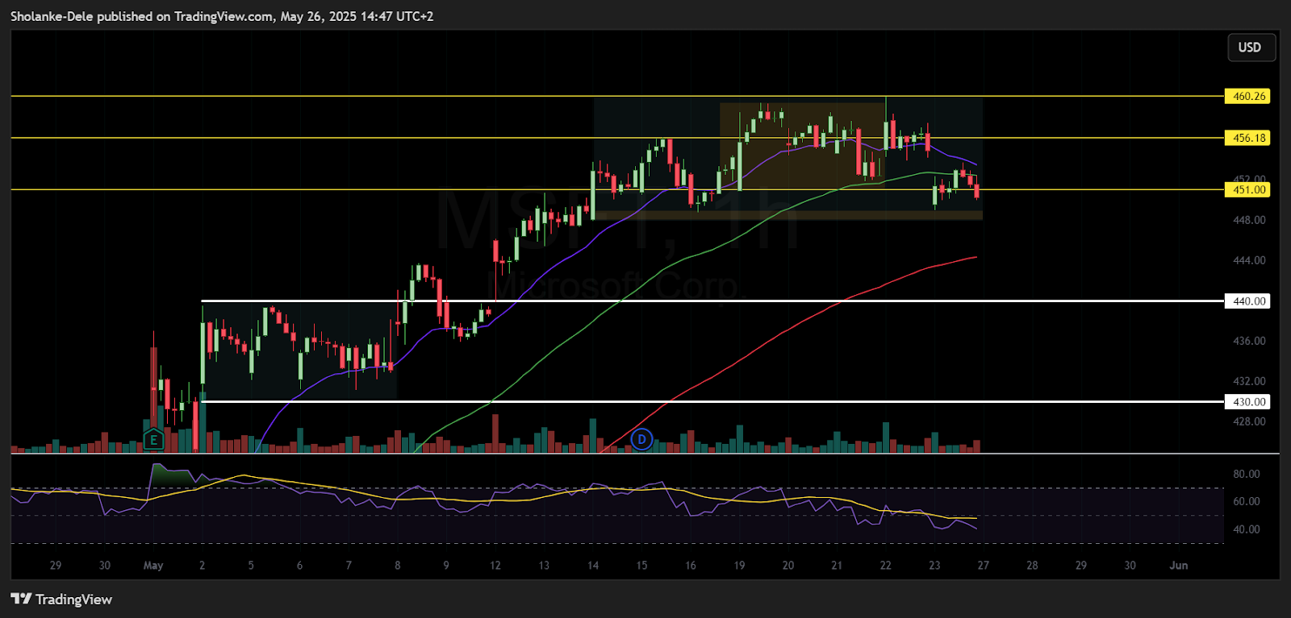Click the May label on time axis
Viewport: 1291px width, 618px height.
click(153, 566)
